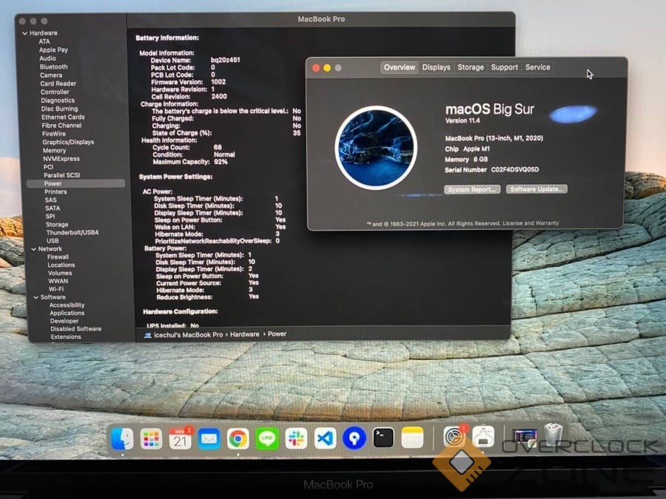Open the Mail app in dock

[209, 438]
